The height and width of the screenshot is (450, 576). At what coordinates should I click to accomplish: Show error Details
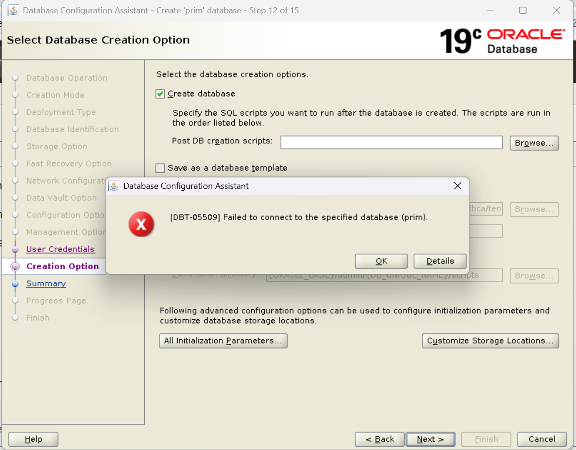[x=439, y=261]
